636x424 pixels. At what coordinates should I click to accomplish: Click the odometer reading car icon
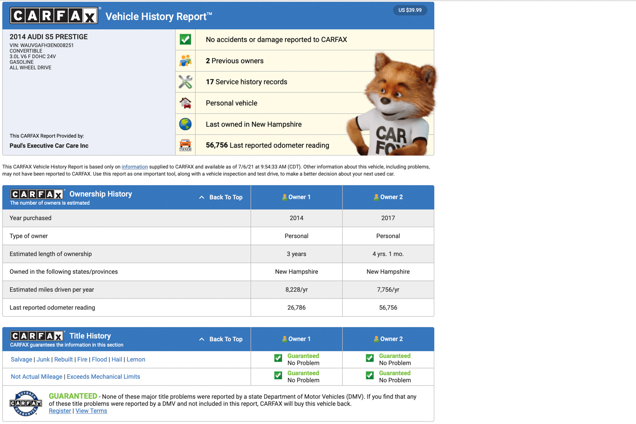(x=185, y=145)
